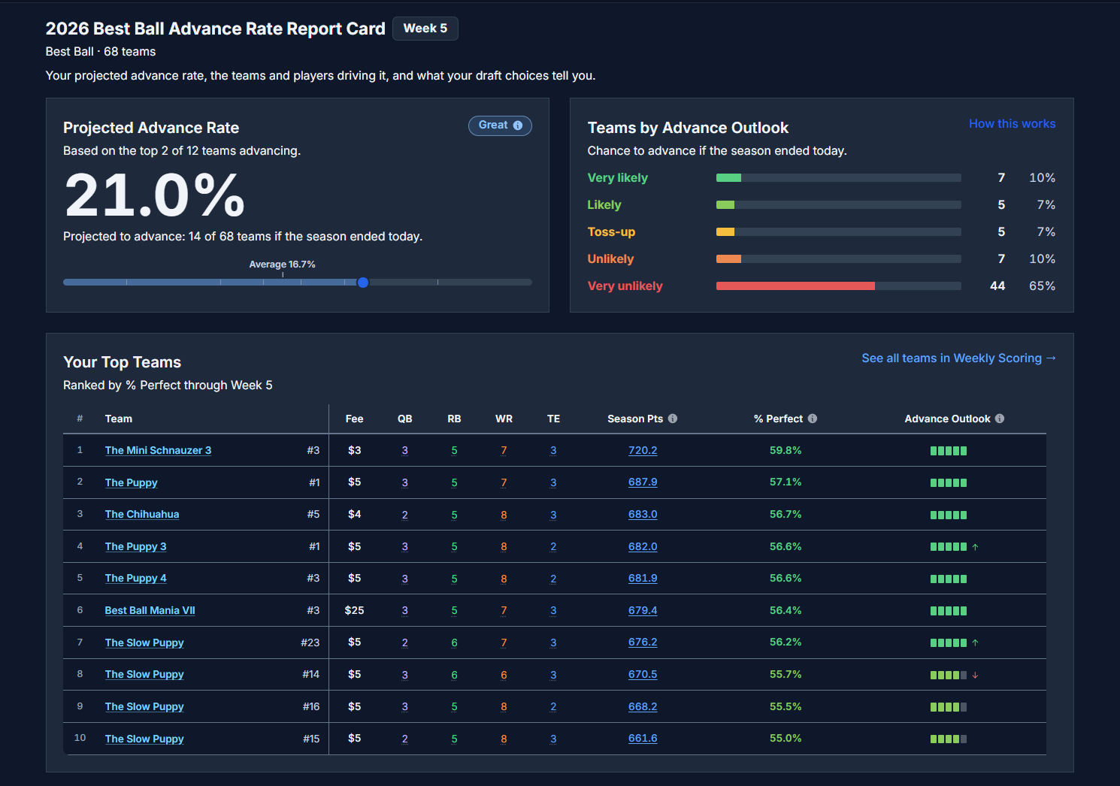Open The Slow Puppy #15 team

(144, 739)
